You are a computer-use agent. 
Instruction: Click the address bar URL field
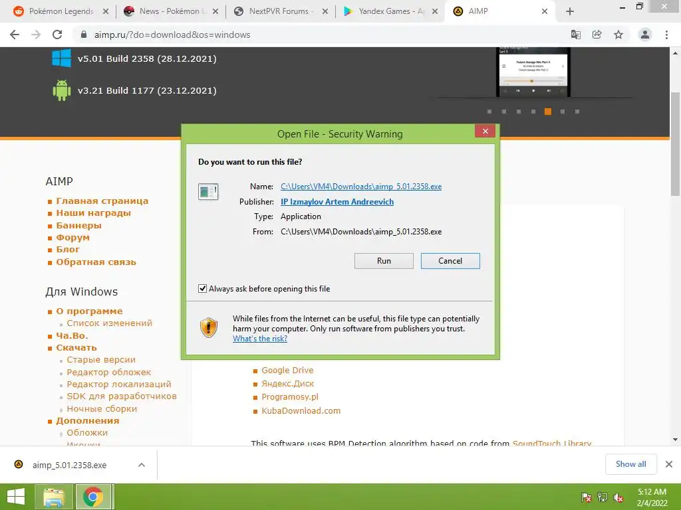tap(321, 35)
